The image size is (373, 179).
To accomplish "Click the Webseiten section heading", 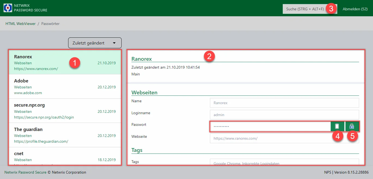I will pos(145,92).
